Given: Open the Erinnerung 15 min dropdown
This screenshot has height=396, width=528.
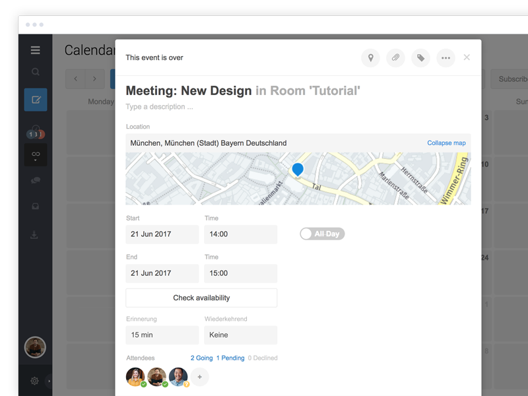Looking at the screenshot, I should click(x=162, y=335).
